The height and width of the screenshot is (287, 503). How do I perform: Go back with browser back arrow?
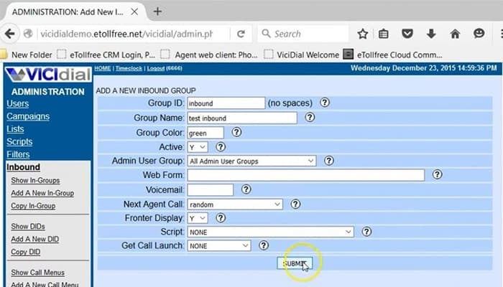tap(9, 34)
